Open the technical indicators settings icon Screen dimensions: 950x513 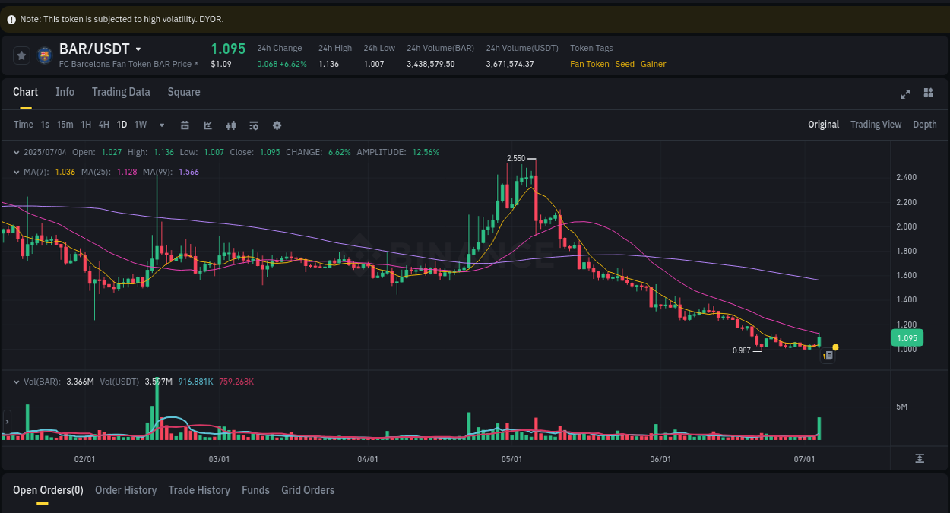pyautogui.click(x=254, y=125)
